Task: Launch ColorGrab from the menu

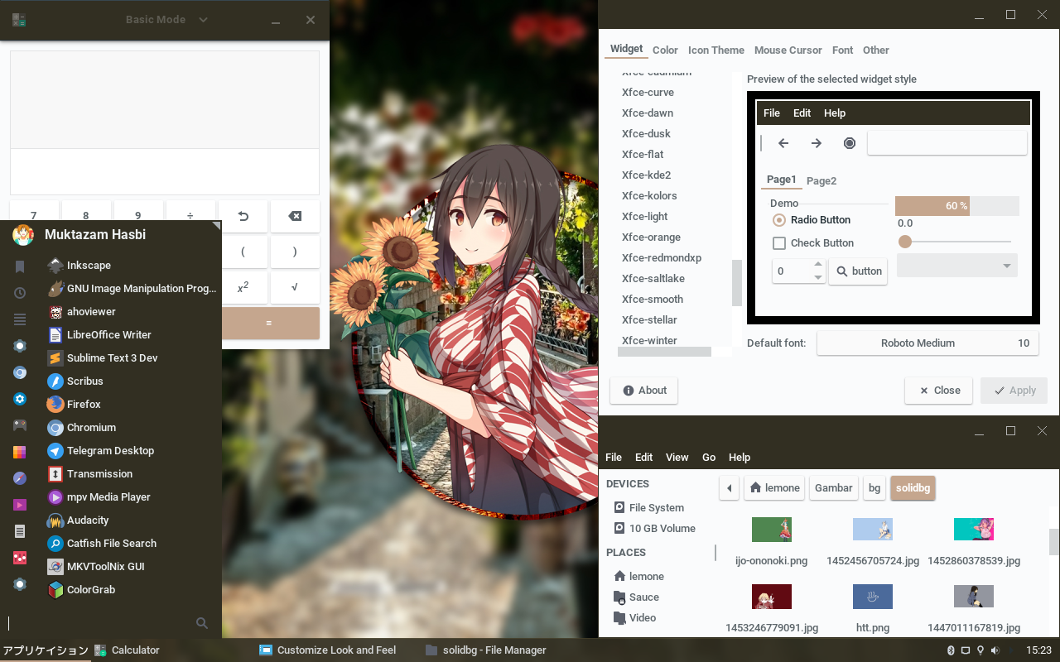Action: (132, 590)
